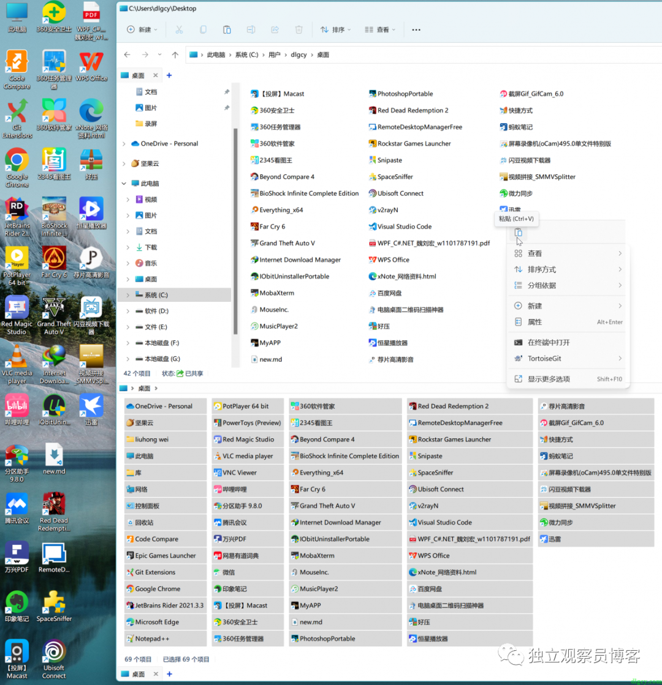Select the Far Cry 6 desktop icon
Image resolution: width=662 pixels, height=685 pixels.
pyautogui.click(x=54, y=262)
